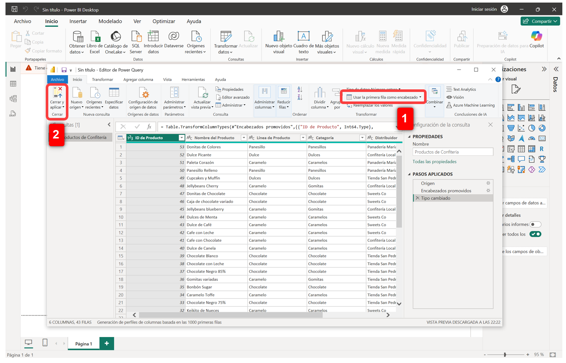This screenshot has width=566, height=363.
Task: Open settings gear for Origen step
Action: [x=488, y=183]
